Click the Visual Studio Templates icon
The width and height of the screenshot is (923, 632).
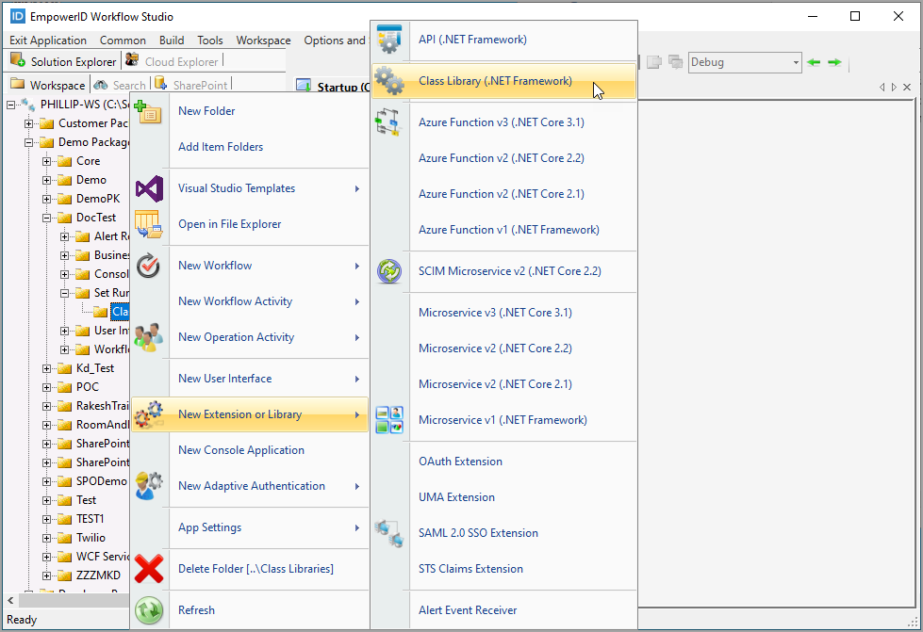pyautogui.click(x=149, y=188)
